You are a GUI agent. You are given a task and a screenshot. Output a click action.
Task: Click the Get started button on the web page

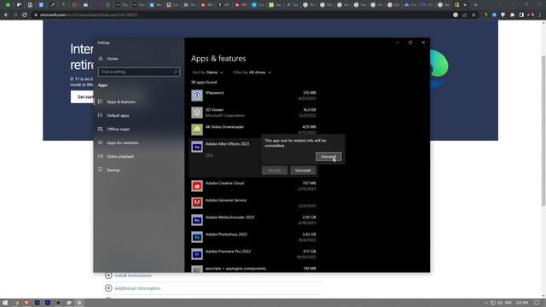82,96
